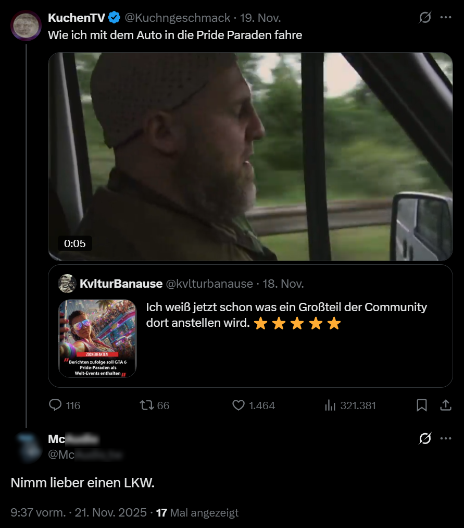Click Grok icon on KuchenTV post
Image resolution: width=464 pixels, height=528 pixels.
click(x=425, y=18)
